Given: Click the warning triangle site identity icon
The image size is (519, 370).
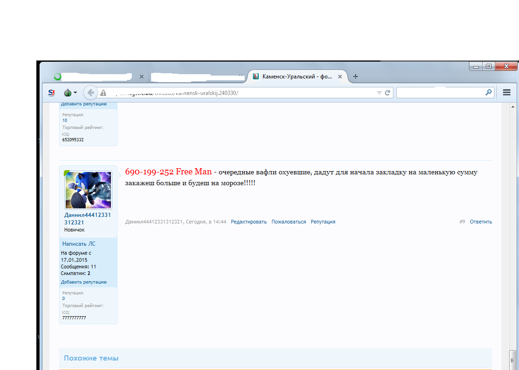Looking at the screenshot, I should (x=103, y=93).
